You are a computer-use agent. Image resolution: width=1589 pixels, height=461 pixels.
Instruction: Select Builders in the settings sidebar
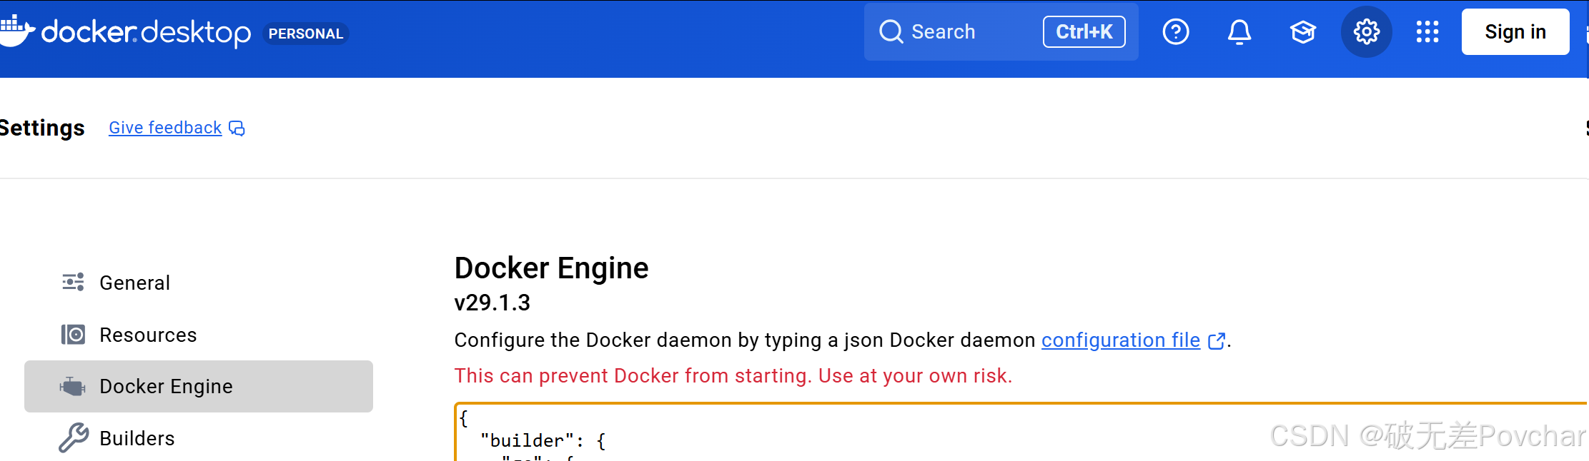coord(199,438)
